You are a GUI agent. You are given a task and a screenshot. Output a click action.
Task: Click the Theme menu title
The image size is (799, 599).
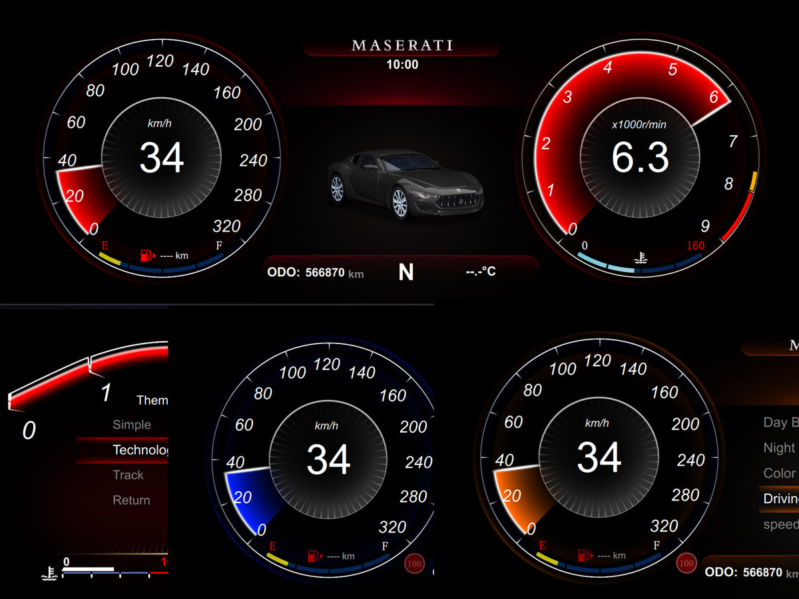tap(152, 400)
